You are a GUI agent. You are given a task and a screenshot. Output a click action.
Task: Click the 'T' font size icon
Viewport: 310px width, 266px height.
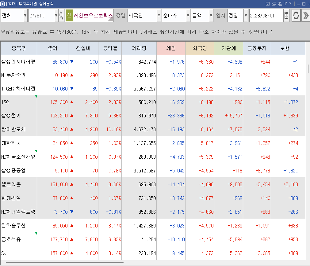(285, 4)
